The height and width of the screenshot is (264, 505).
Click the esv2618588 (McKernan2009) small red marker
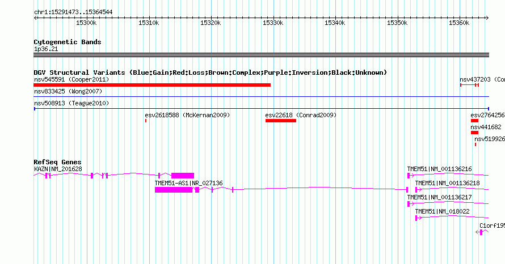point(146,121)
